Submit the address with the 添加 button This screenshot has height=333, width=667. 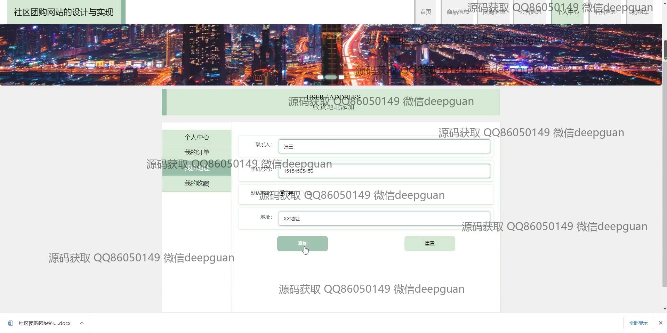point(303,244)
